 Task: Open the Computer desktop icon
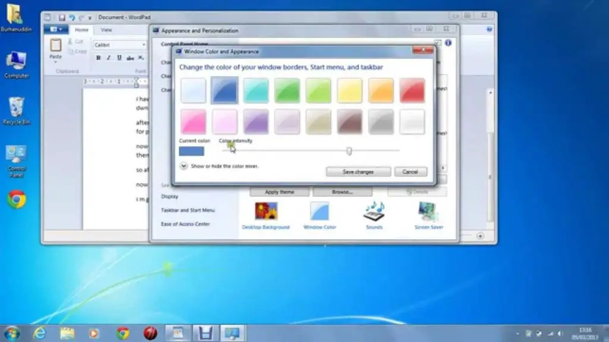tap(16, 65)
